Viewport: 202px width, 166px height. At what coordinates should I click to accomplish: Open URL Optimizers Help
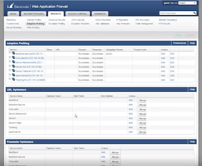(192, 89)
